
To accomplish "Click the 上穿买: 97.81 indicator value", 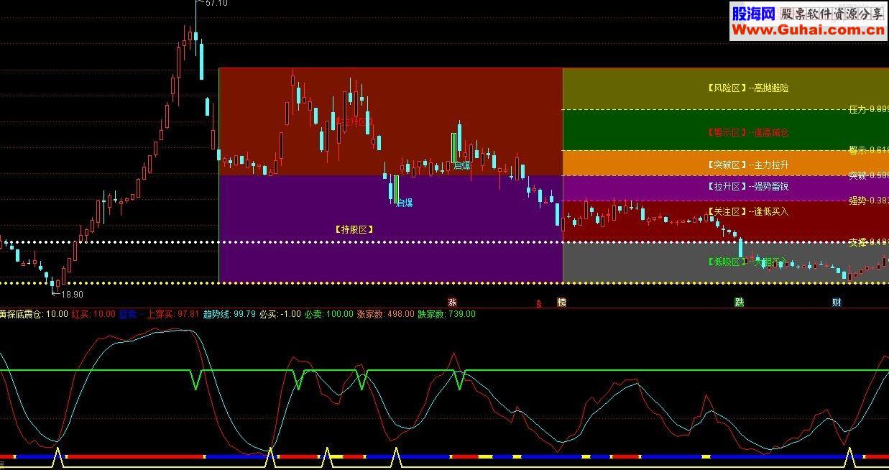I will [x=172, y=314].
